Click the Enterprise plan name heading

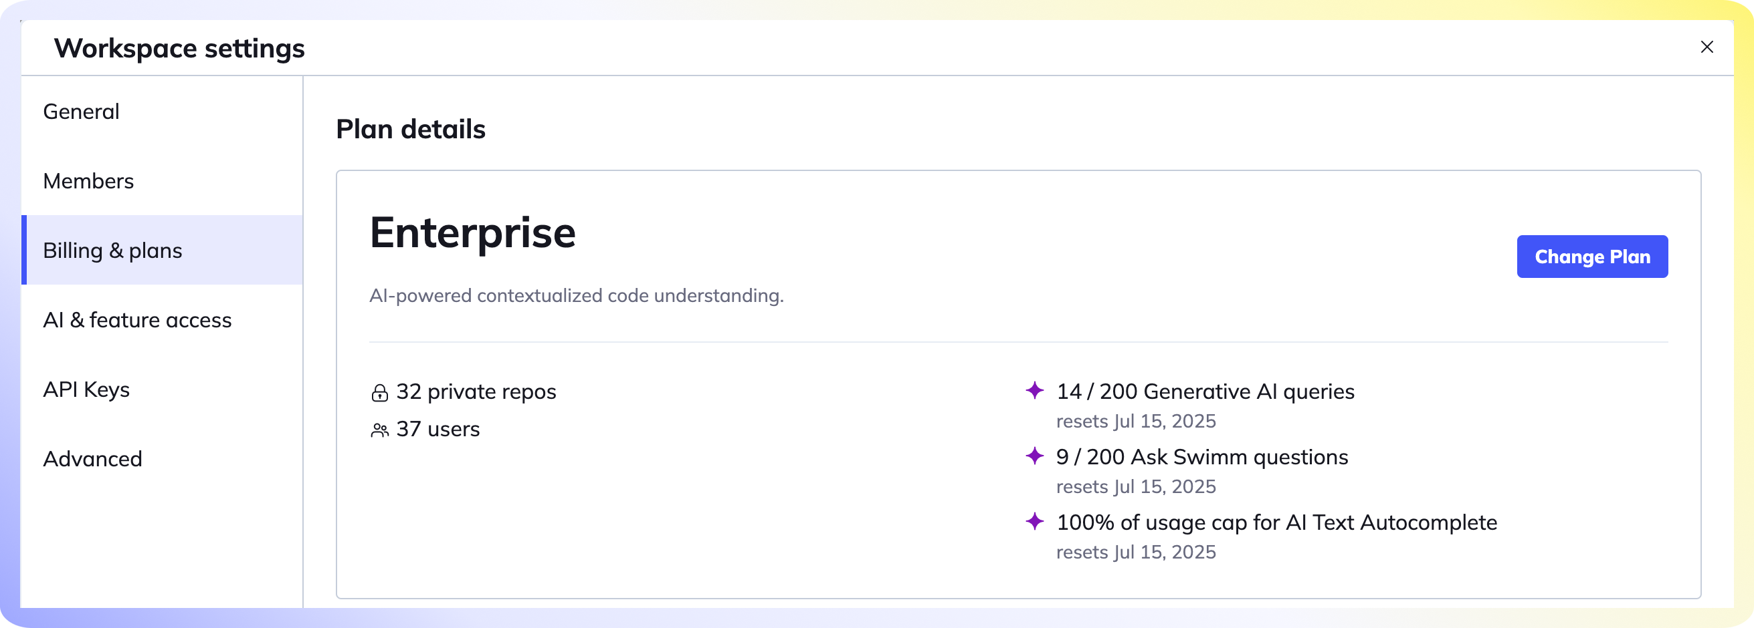472,232
